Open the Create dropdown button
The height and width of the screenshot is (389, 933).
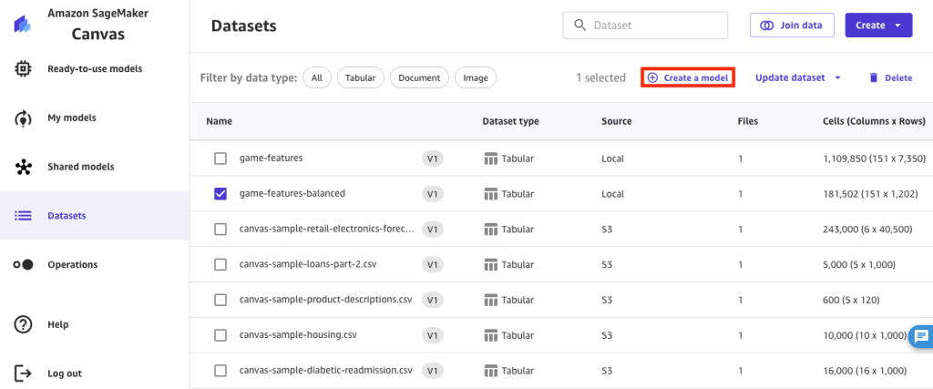coord(878,26)
